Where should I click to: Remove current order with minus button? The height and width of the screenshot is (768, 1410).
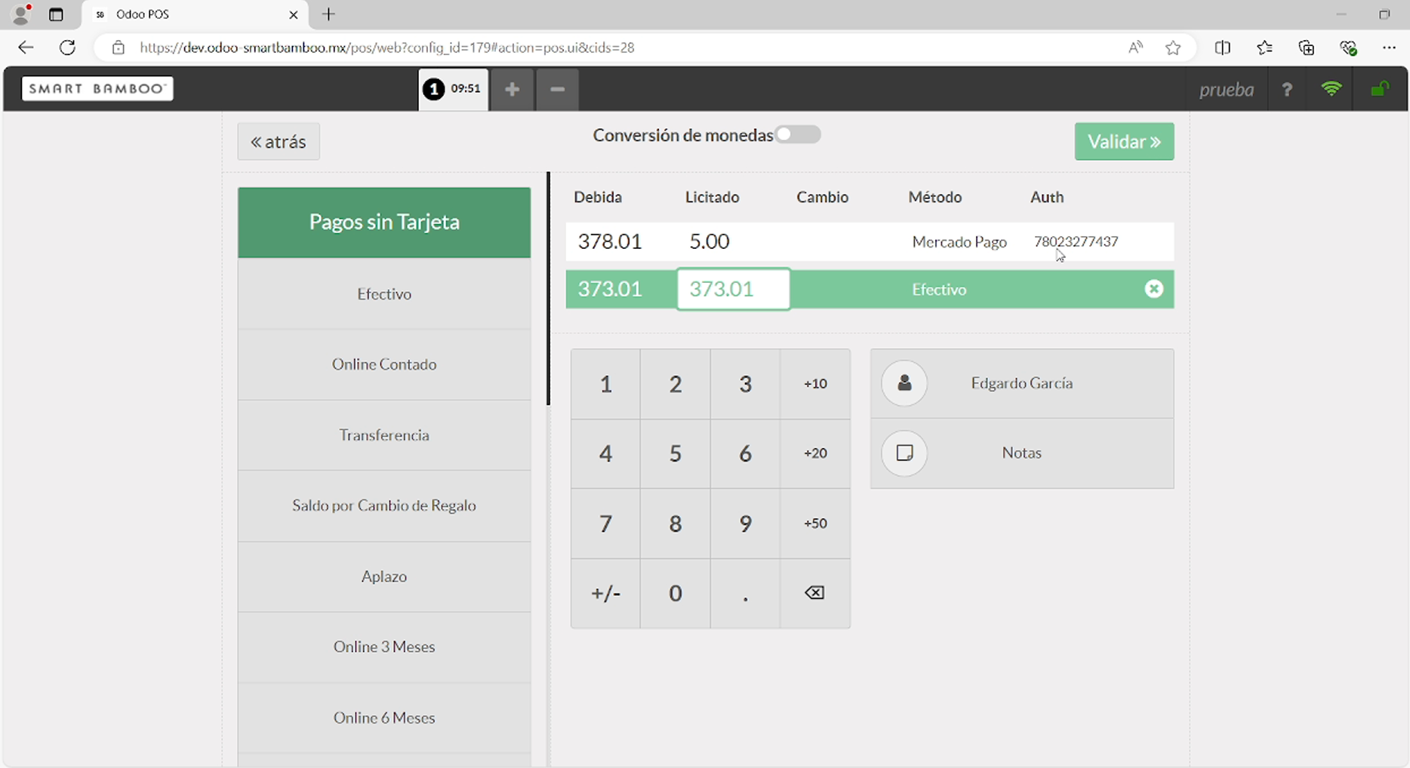pos(557,89)
